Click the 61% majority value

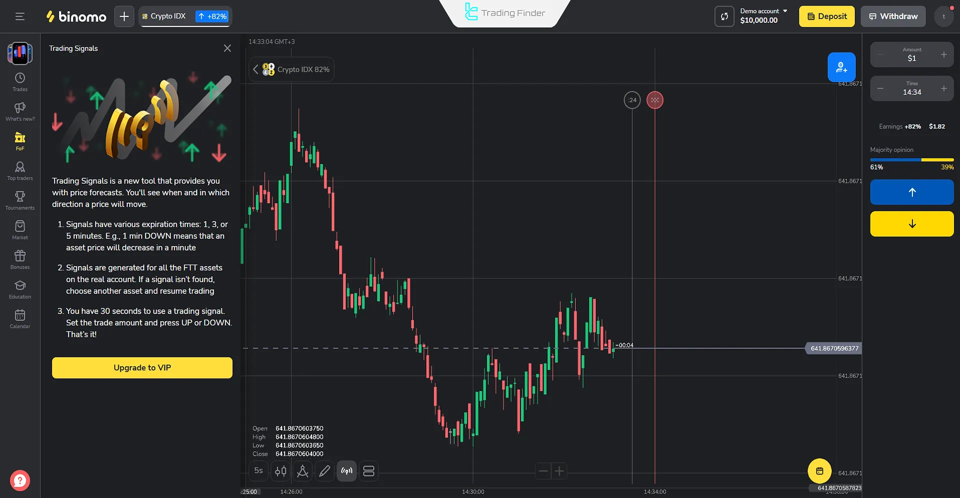(x=876, y=167)
